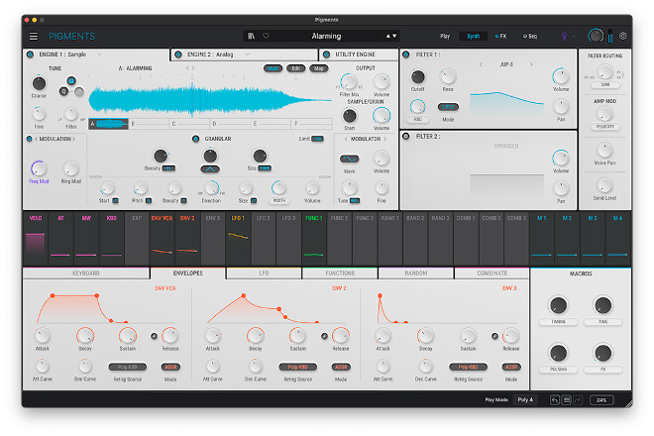
Task: Open Poly 4 Play Mode selector
Action: [525, 399]
